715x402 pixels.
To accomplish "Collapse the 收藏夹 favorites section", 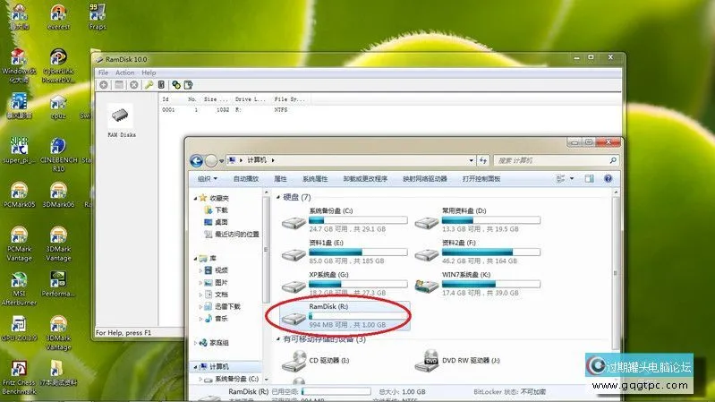I will point(195,199).
